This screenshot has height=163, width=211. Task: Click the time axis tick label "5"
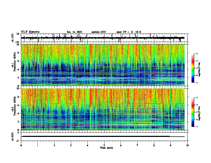coord(104,145)
